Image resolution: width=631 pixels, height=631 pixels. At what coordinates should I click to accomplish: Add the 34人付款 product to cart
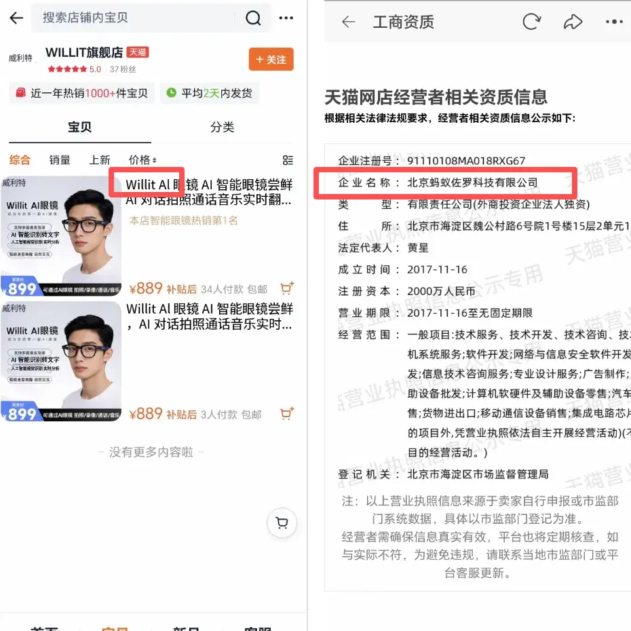(286, 288)
